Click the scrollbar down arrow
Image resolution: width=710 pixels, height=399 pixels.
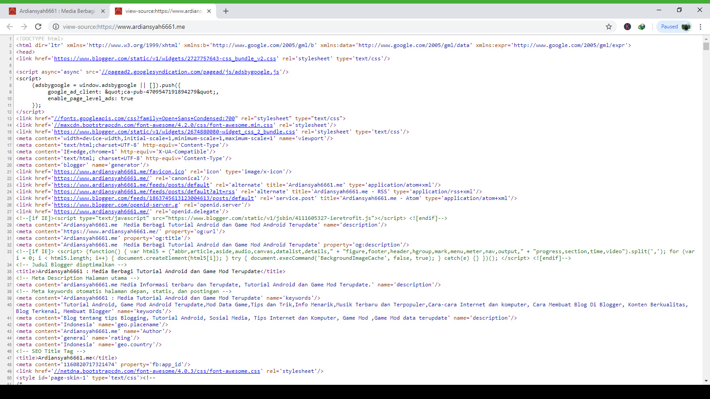pyautogui.click(x=706, y=381)
